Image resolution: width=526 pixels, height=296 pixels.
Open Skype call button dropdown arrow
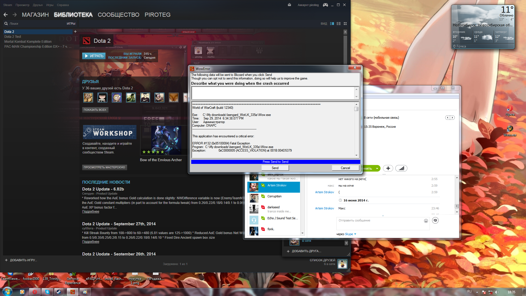coord(377,169)
